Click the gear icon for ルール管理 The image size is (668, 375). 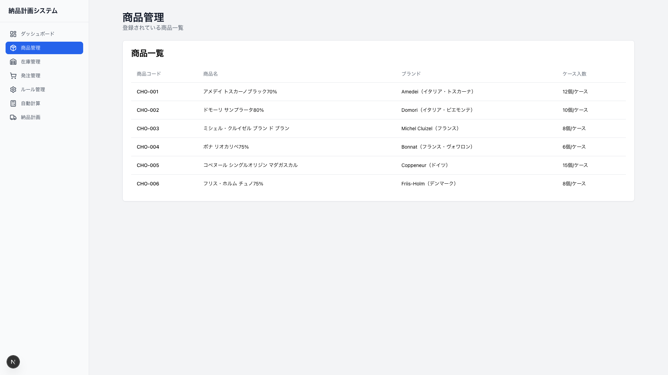tap(13, 90)
